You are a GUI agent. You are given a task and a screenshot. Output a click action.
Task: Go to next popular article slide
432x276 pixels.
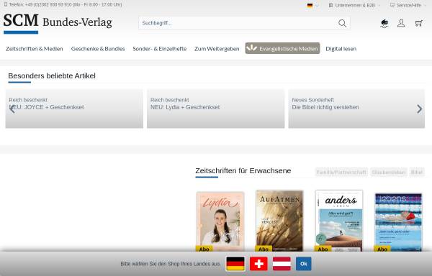419,109
